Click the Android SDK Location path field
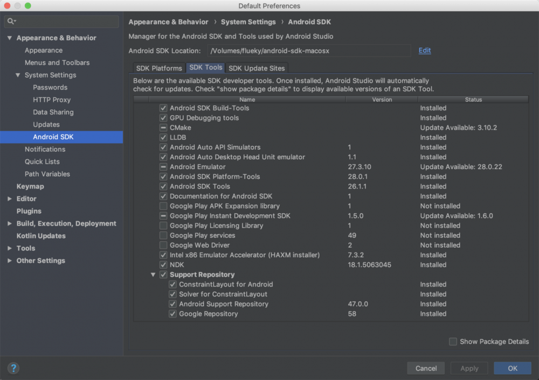The image size is (539, 380). [x=309, y=51]
